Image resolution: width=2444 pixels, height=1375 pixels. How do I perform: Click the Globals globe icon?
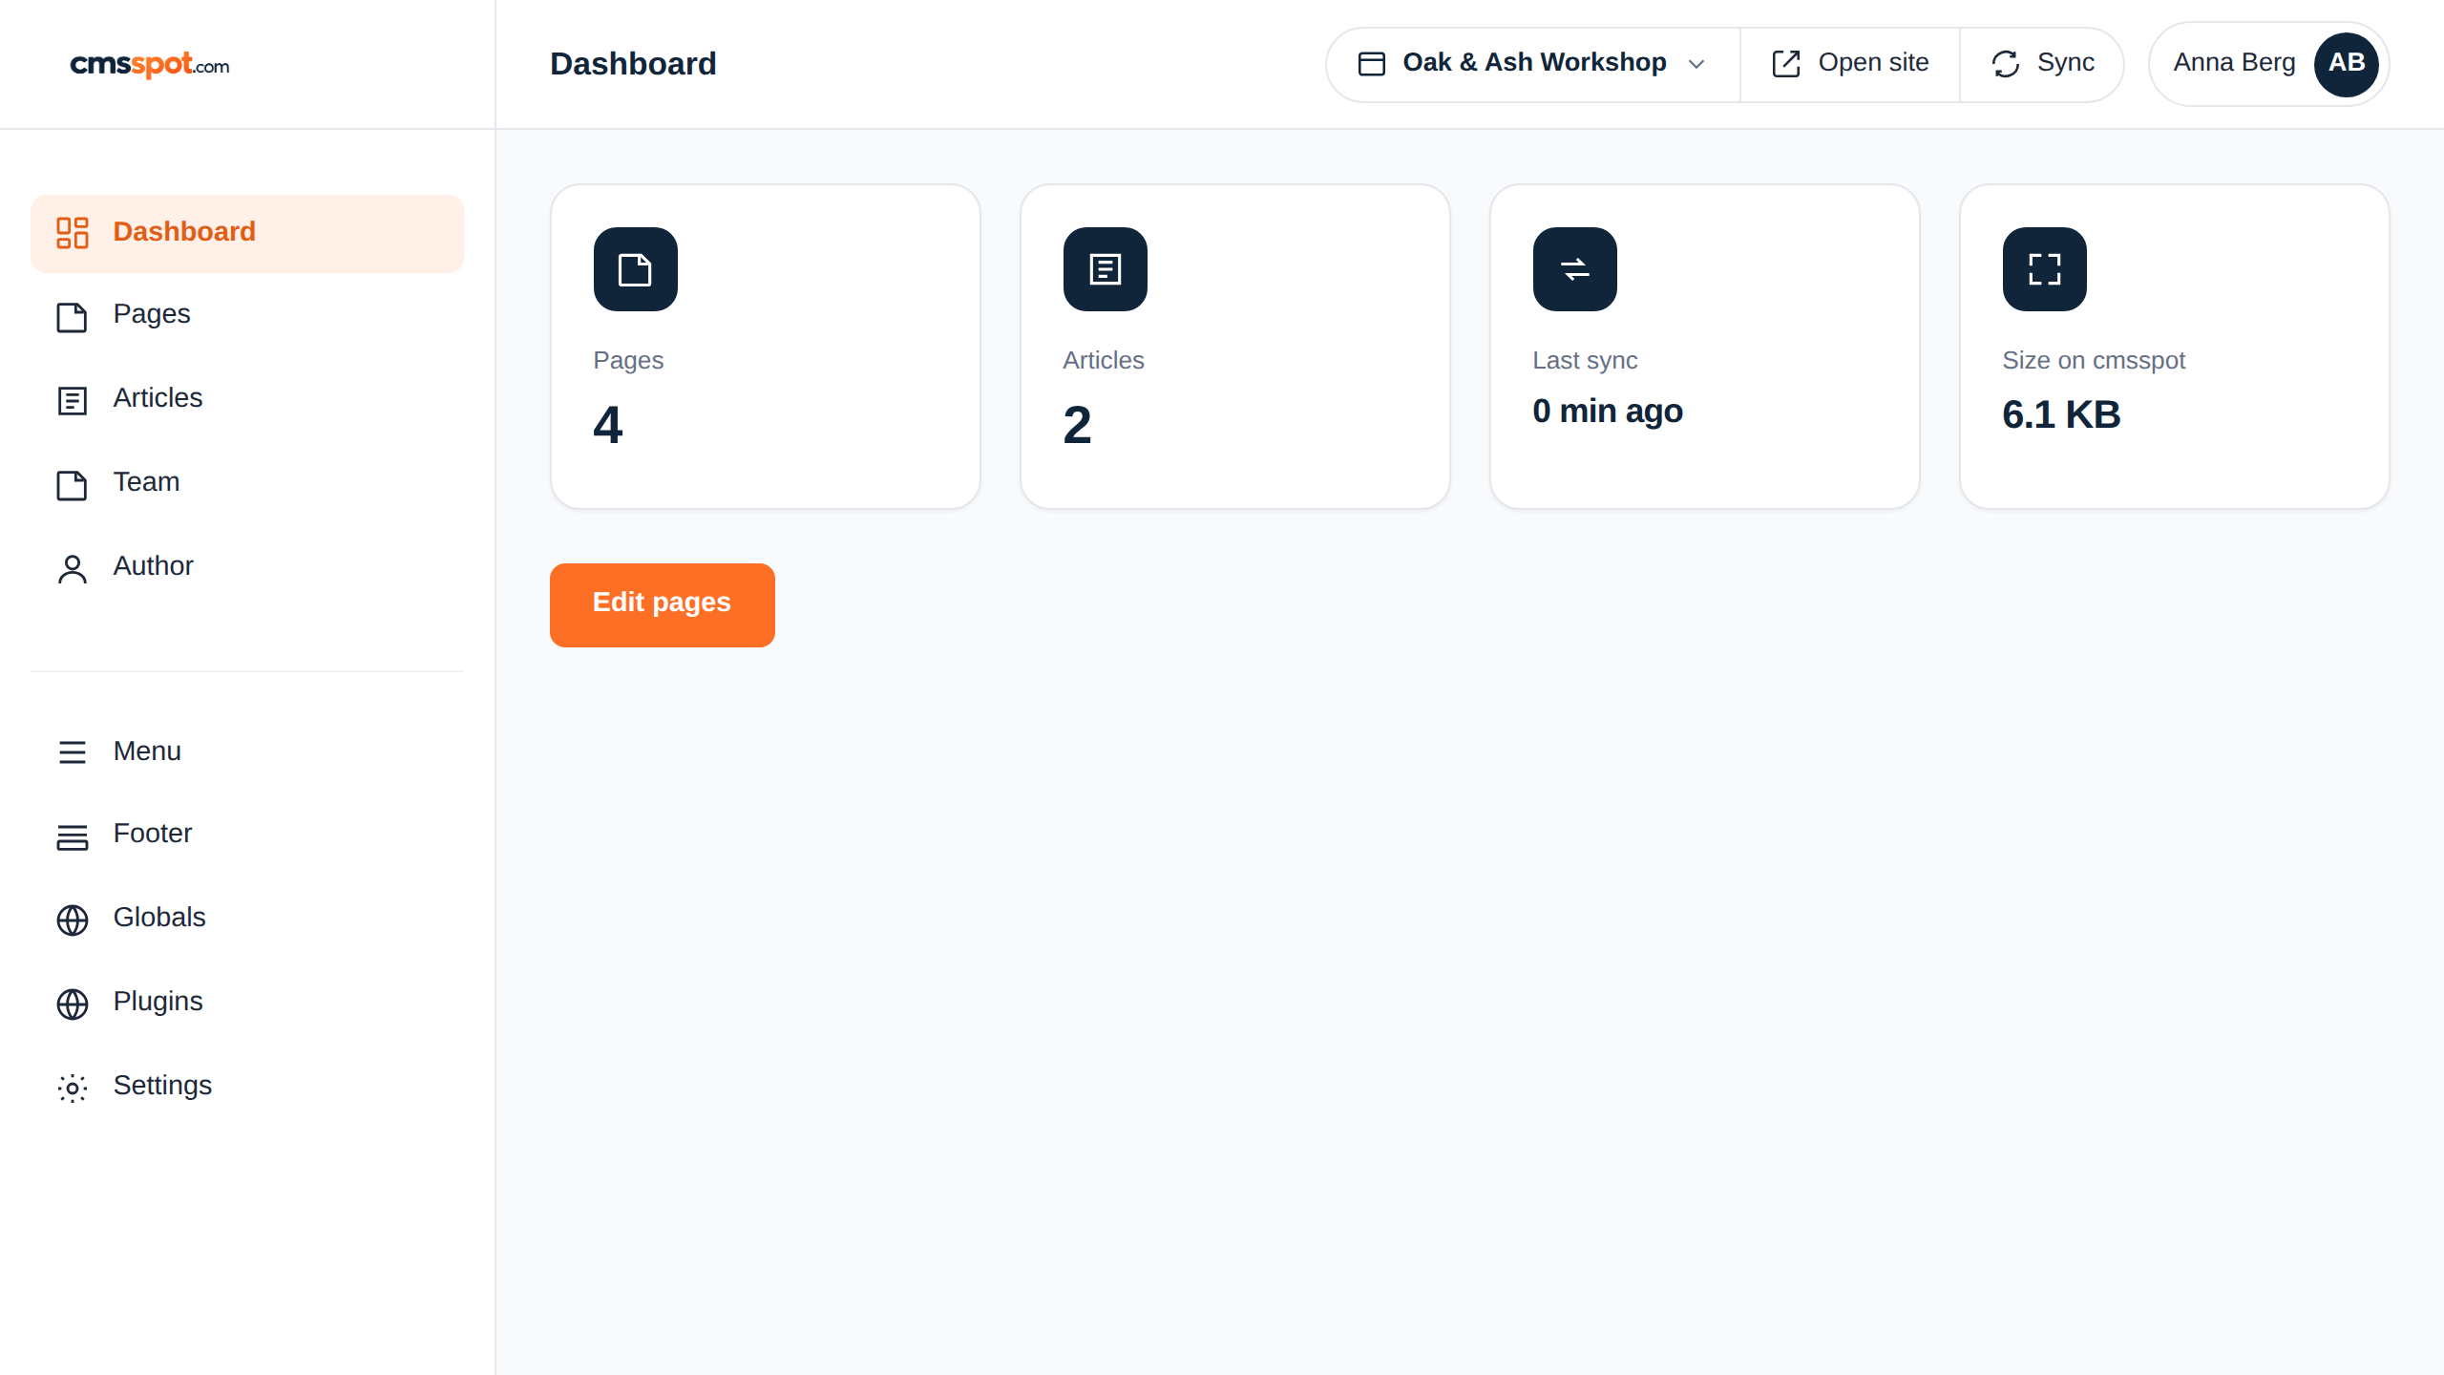(x=73, y=920)
